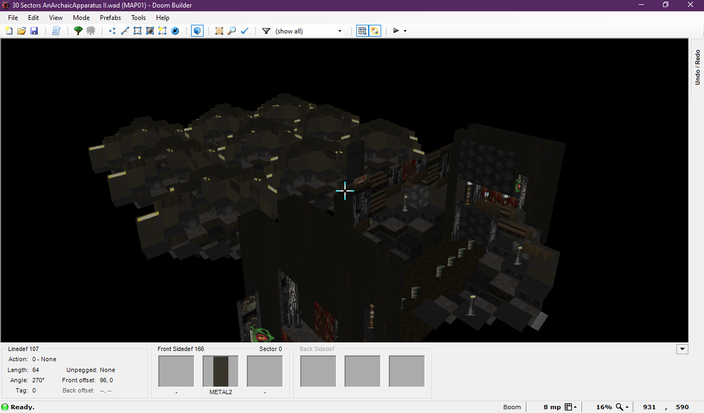Select the Make Sectors mode icon with sparkle
The image size is (704, 413).
pos(162,31)
